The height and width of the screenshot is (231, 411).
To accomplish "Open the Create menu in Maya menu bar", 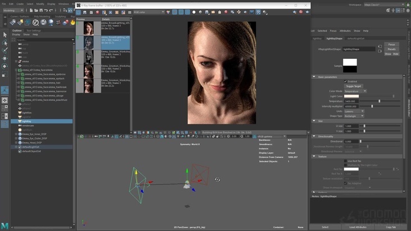I will (20, 4).
